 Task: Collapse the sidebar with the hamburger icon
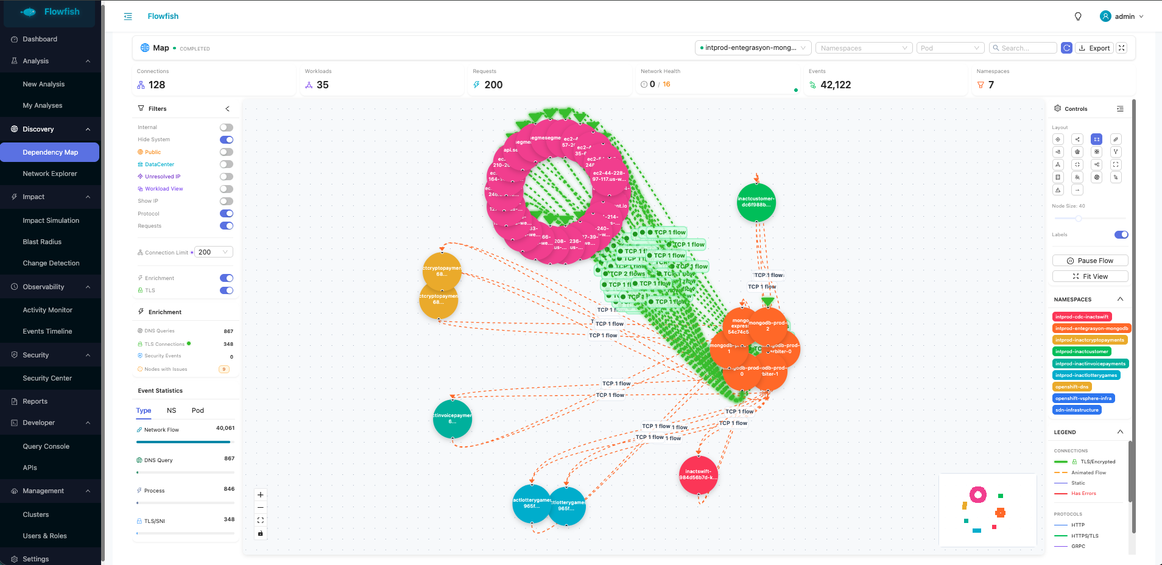[x=128, y=16]
